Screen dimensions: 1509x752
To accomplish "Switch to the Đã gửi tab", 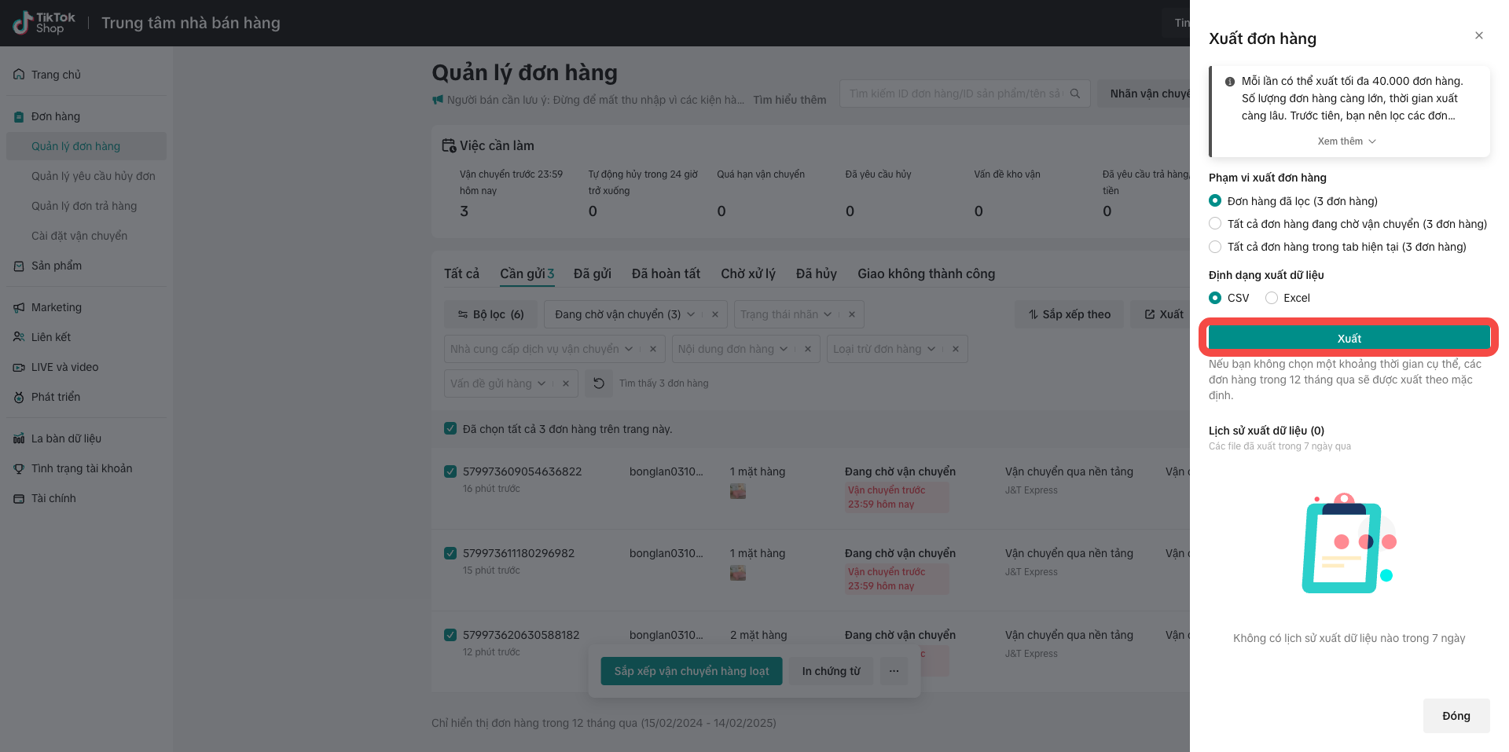I will coord(592,273).
